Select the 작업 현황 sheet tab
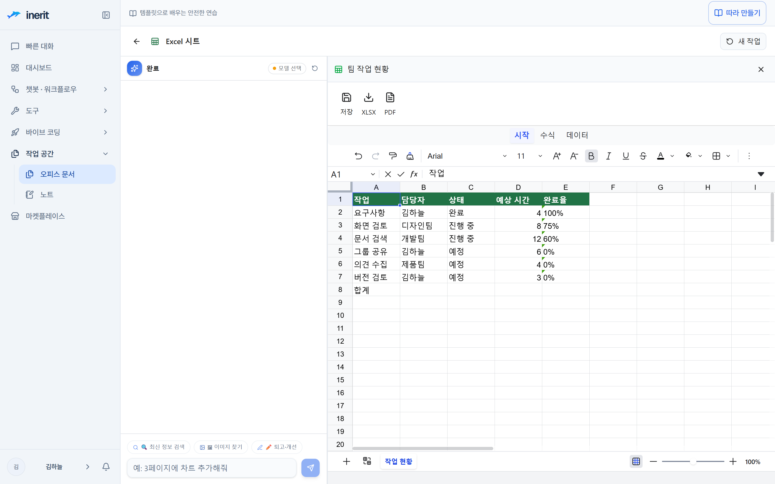This screenshot has width=775, height=484. [x=398, y=461]
